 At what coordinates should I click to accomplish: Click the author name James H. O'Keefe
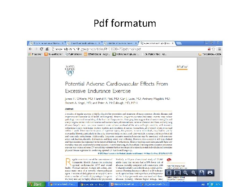(x=79, y=99)
